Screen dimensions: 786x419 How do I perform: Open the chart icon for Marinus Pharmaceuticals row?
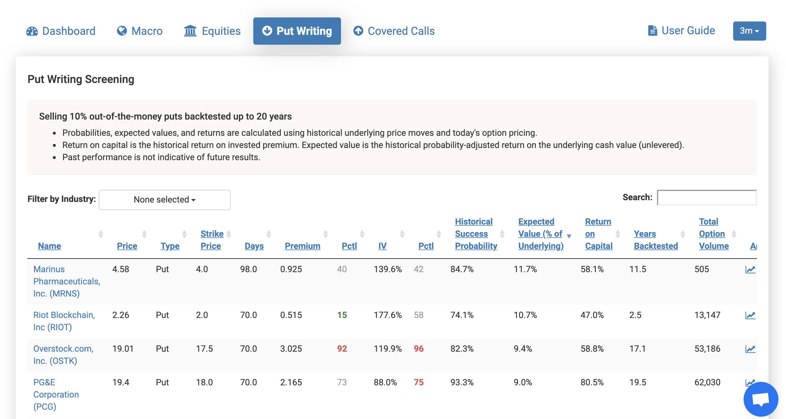[750, 269]
